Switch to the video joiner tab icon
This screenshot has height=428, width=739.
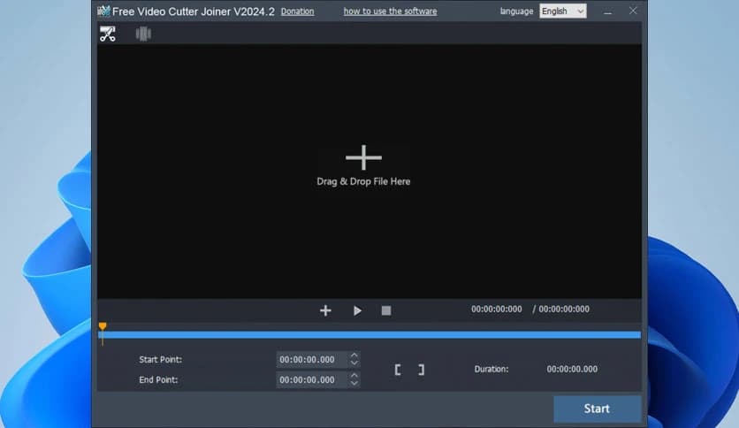(143, 34)
